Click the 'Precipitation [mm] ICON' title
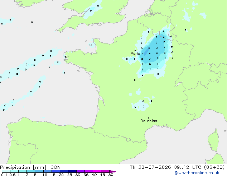 (x=30, y=167)
